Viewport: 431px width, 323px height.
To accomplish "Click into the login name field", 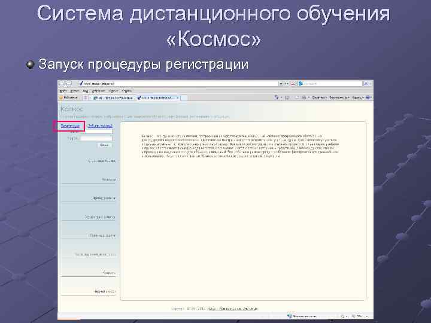I will point(96,132).
